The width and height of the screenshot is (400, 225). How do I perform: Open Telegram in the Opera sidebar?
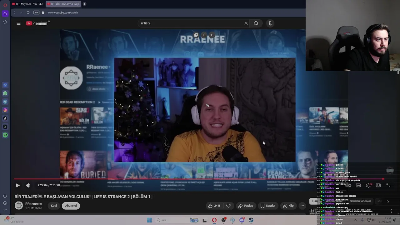click(5, 102)
